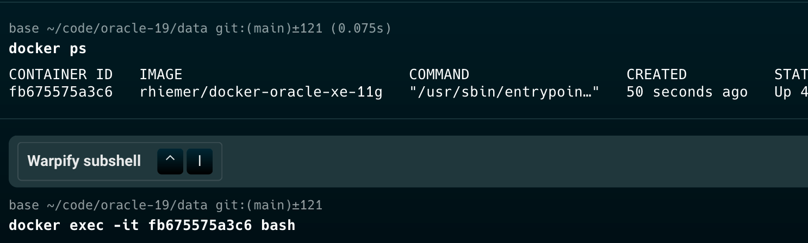This screenshot has width=808, height=243.
Task: Click the COMMAND column header
Action: pyautogui.click(x=439, y=74)
